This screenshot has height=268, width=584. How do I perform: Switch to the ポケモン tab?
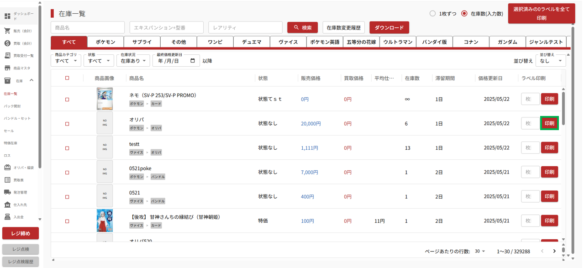[105, 42]
